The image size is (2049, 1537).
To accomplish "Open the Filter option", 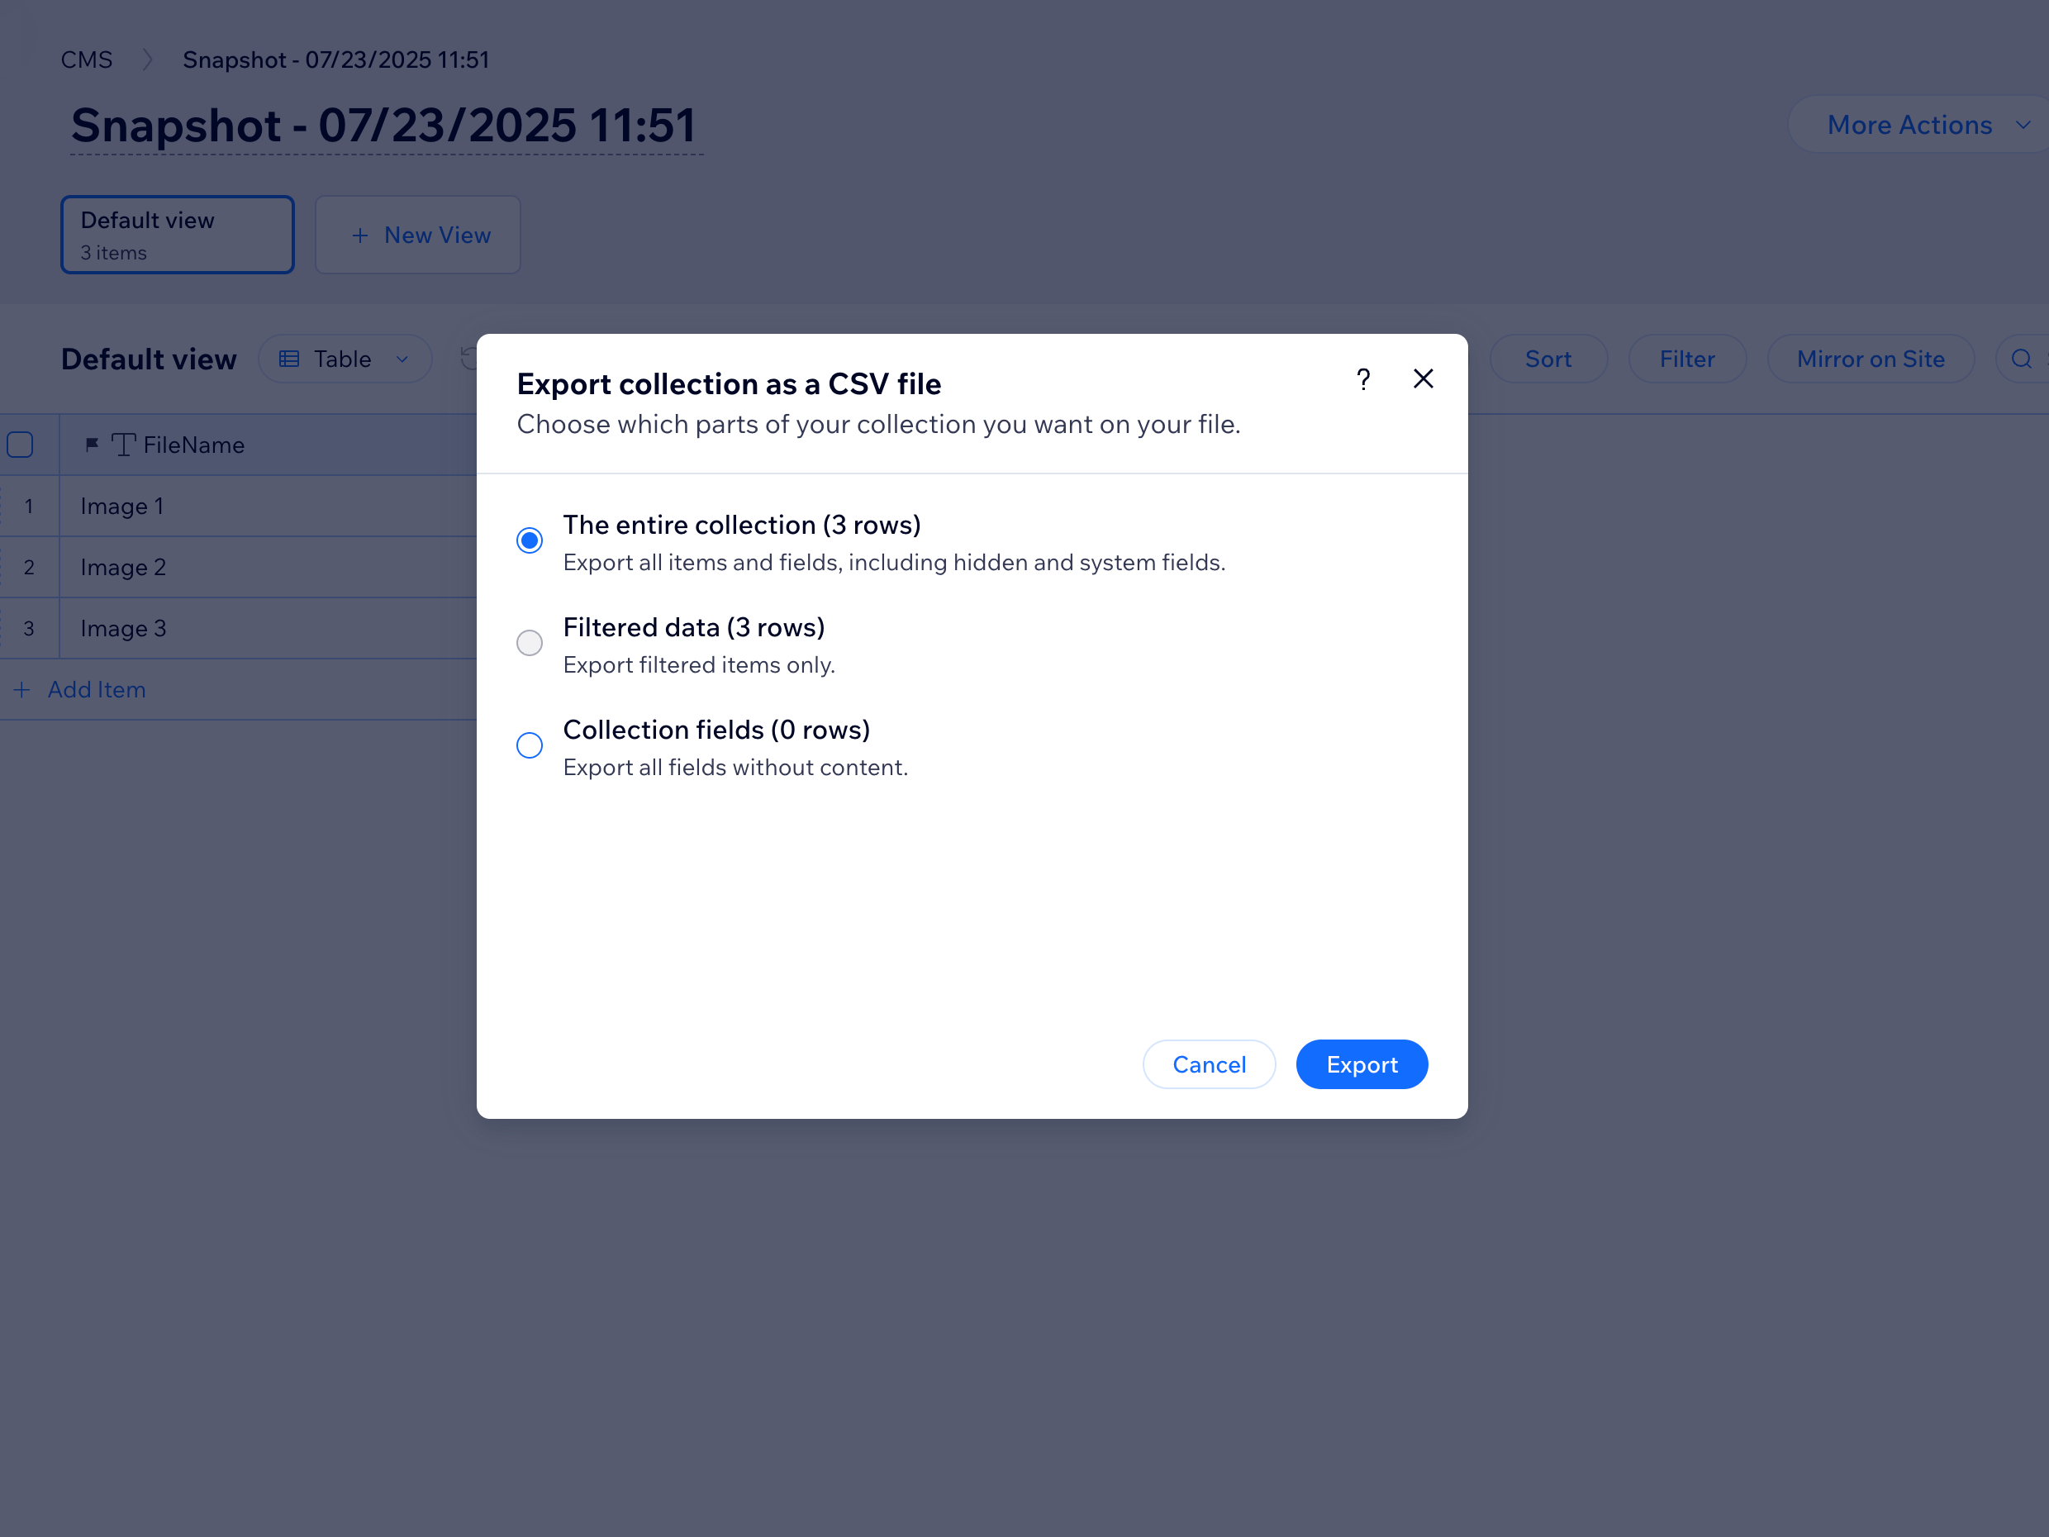I will pos(1686,359).
